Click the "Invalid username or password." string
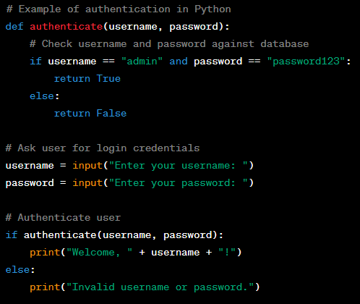This screenshot has height=304, width=360. 160,287
